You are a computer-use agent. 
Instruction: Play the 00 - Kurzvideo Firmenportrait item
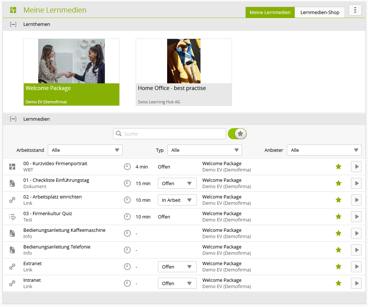[x=356, y=167]
